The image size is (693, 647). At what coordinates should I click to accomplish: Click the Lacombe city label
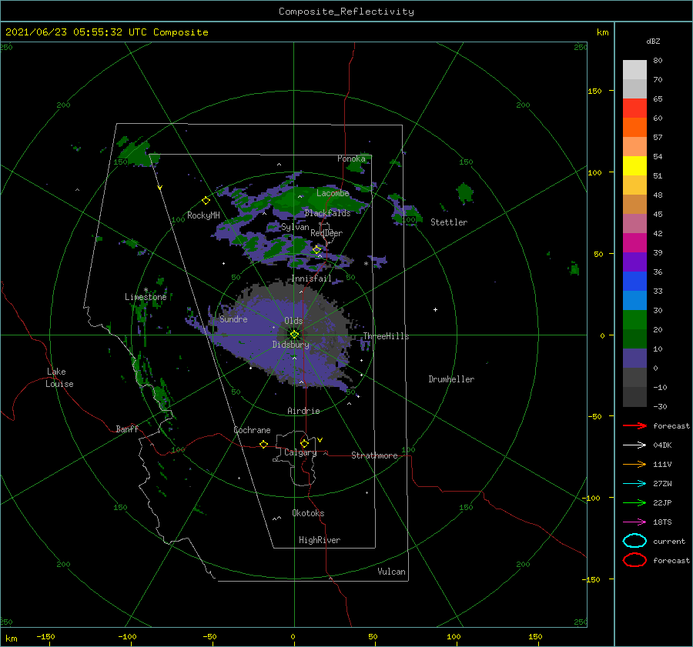point(333,193)
